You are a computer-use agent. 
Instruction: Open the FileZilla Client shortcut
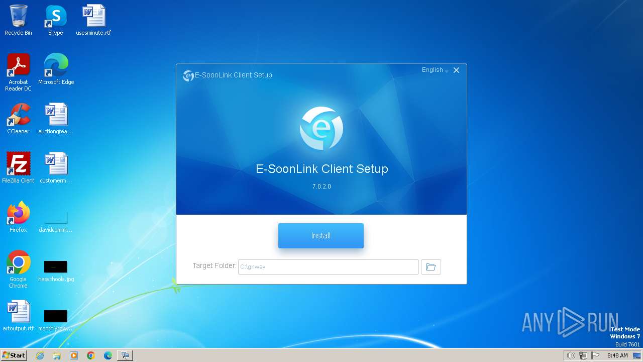pos(18,168)
